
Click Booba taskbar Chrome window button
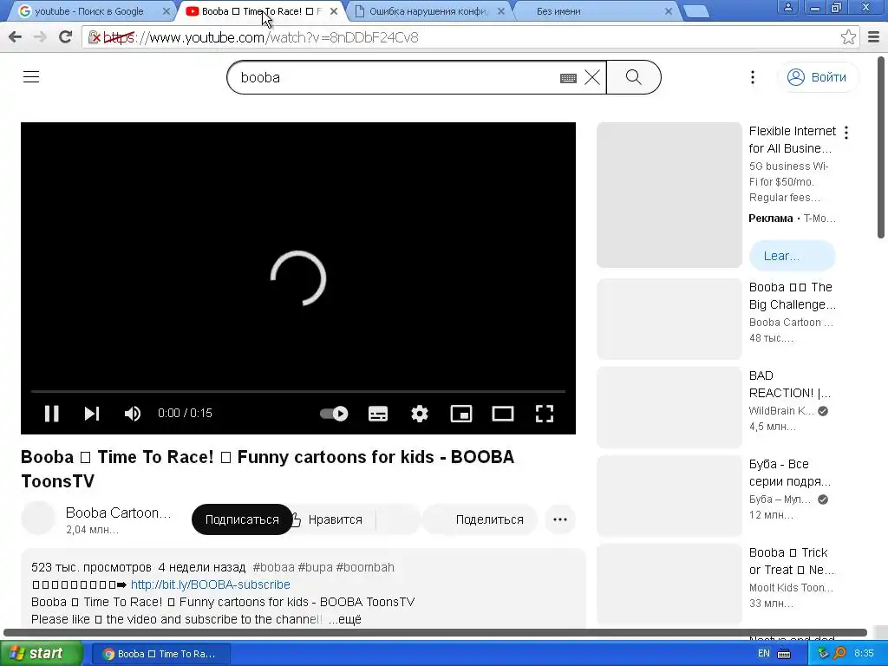coord(160,654)
